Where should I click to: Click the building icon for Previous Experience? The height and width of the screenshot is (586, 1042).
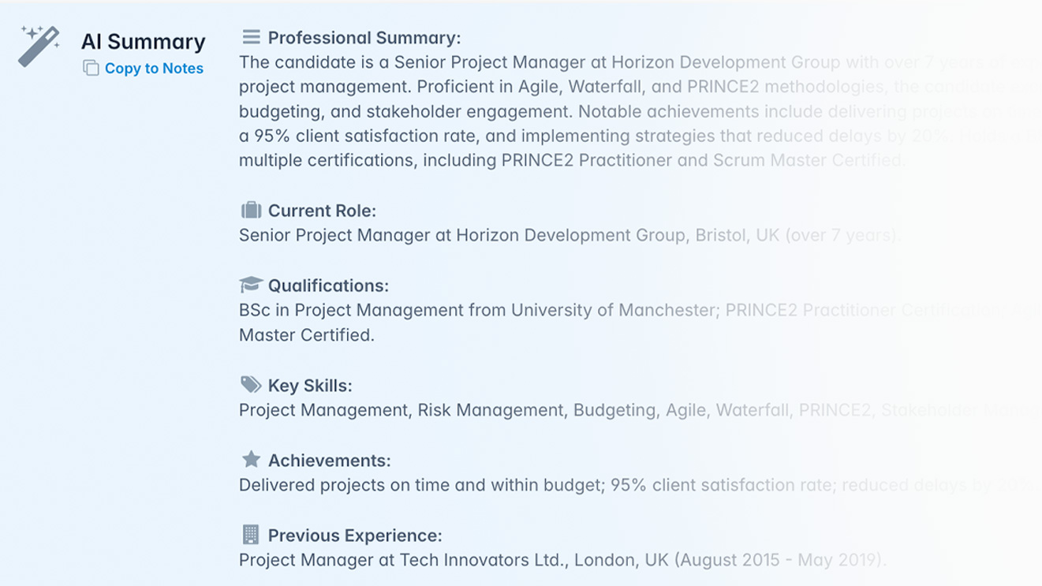(x=250, y=535)
